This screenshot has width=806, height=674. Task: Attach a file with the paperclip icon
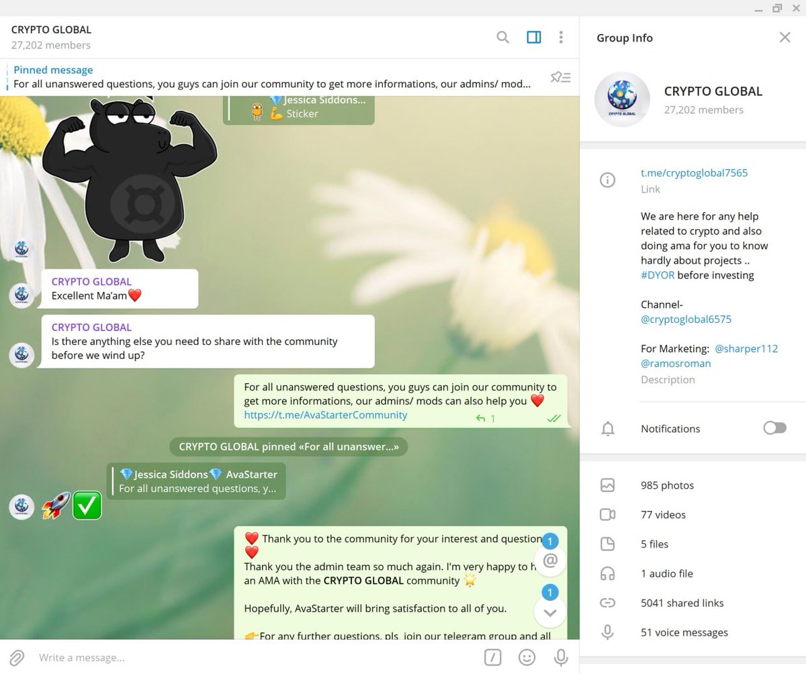[17, 657]
